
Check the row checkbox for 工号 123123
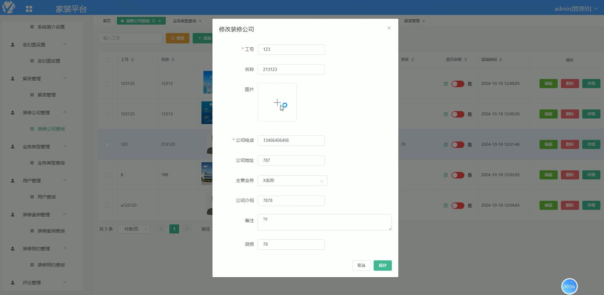pos(107,83)
